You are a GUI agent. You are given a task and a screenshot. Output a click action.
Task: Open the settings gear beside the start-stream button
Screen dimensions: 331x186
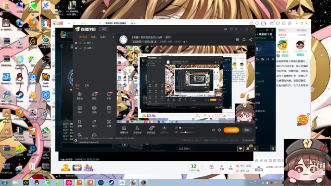click(219, 130)
